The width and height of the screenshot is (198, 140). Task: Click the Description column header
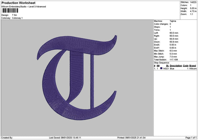[176, 65]
